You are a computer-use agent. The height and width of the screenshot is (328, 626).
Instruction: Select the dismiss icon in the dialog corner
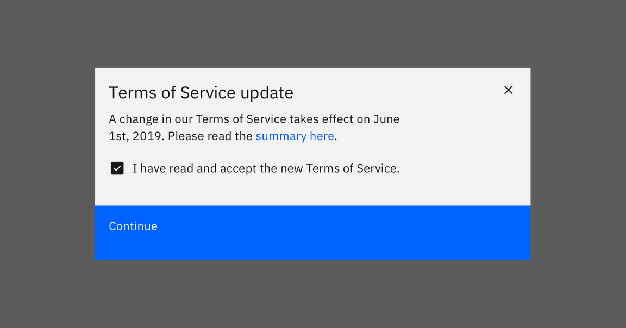click(508, 90)
